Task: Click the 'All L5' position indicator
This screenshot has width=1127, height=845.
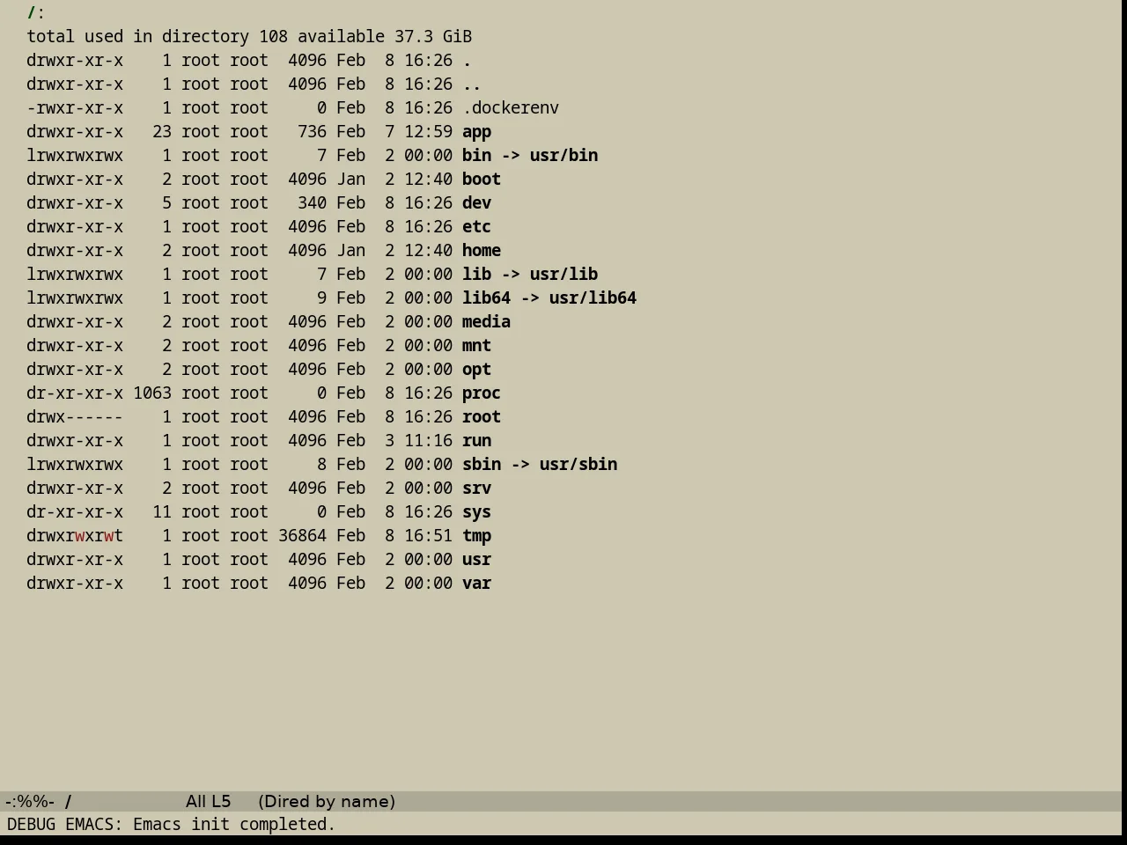Action: click(x=209, y=802)
